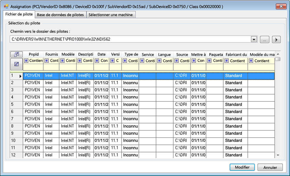Click the Date column filter operator icon

97,61
